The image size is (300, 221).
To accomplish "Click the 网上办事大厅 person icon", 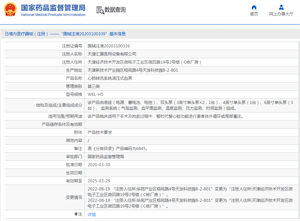I will tap(281, 7).
